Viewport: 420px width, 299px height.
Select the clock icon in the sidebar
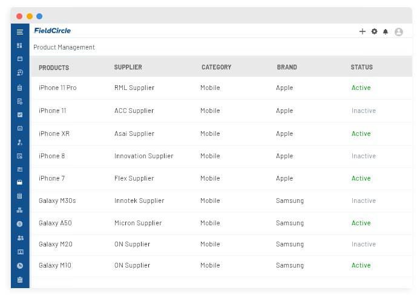tap(20, 266)
